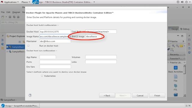
Task: Click the palette scrollbar down arrow
Action: pyautogui.click(x=184, y=95)
